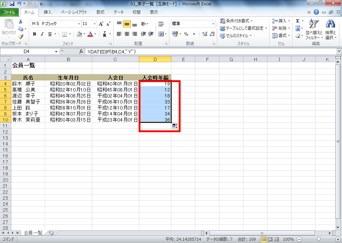The image size is (342, 243).
Task: Open Insert cells (挿入) dropdown in Cells group
Action: [x=281, y=21]
